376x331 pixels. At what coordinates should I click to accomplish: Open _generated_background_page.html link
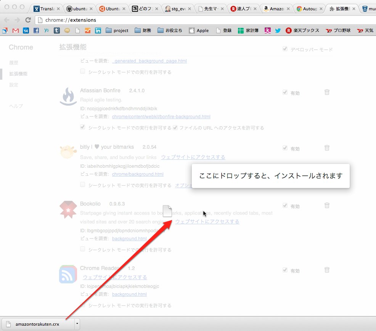(149, 61)
